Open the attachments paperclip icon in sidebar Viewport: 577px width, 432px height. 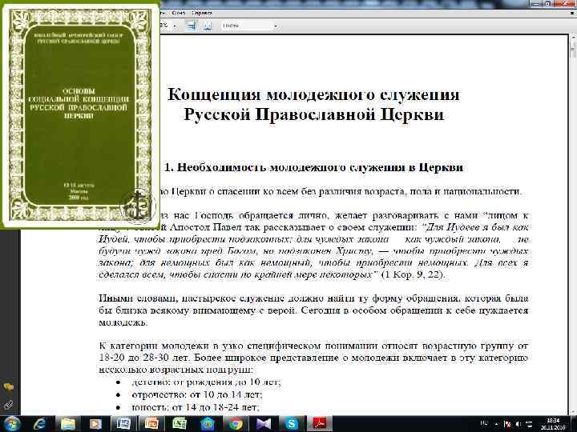pyautogui.click(x=9, y=405)
